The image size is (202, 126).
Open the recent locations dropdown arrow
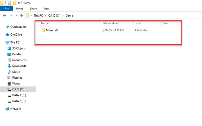click(16, 15)
